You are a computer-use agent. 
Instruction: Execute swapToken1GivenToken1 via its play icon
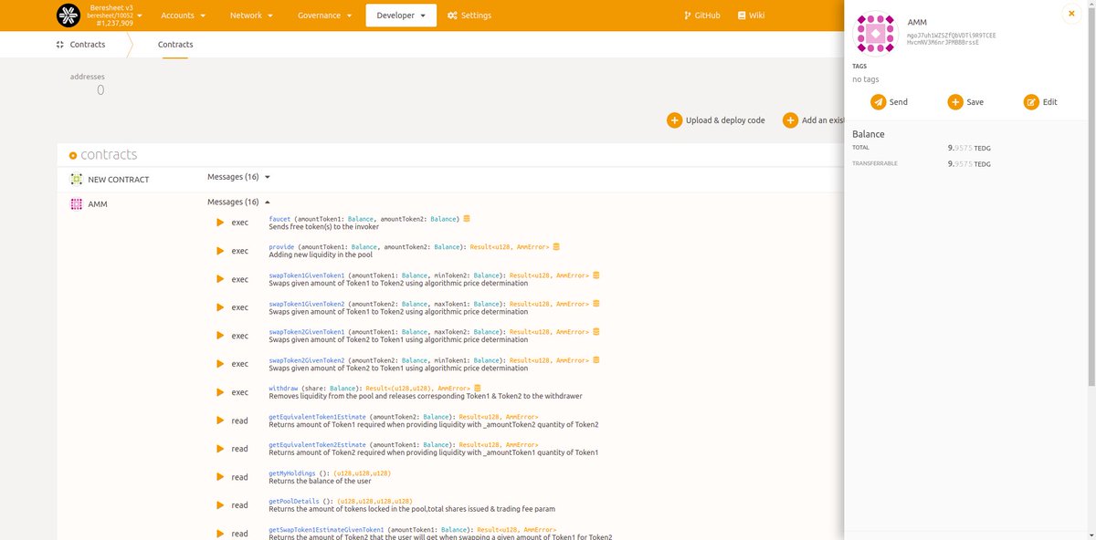[x=220, y=279]
